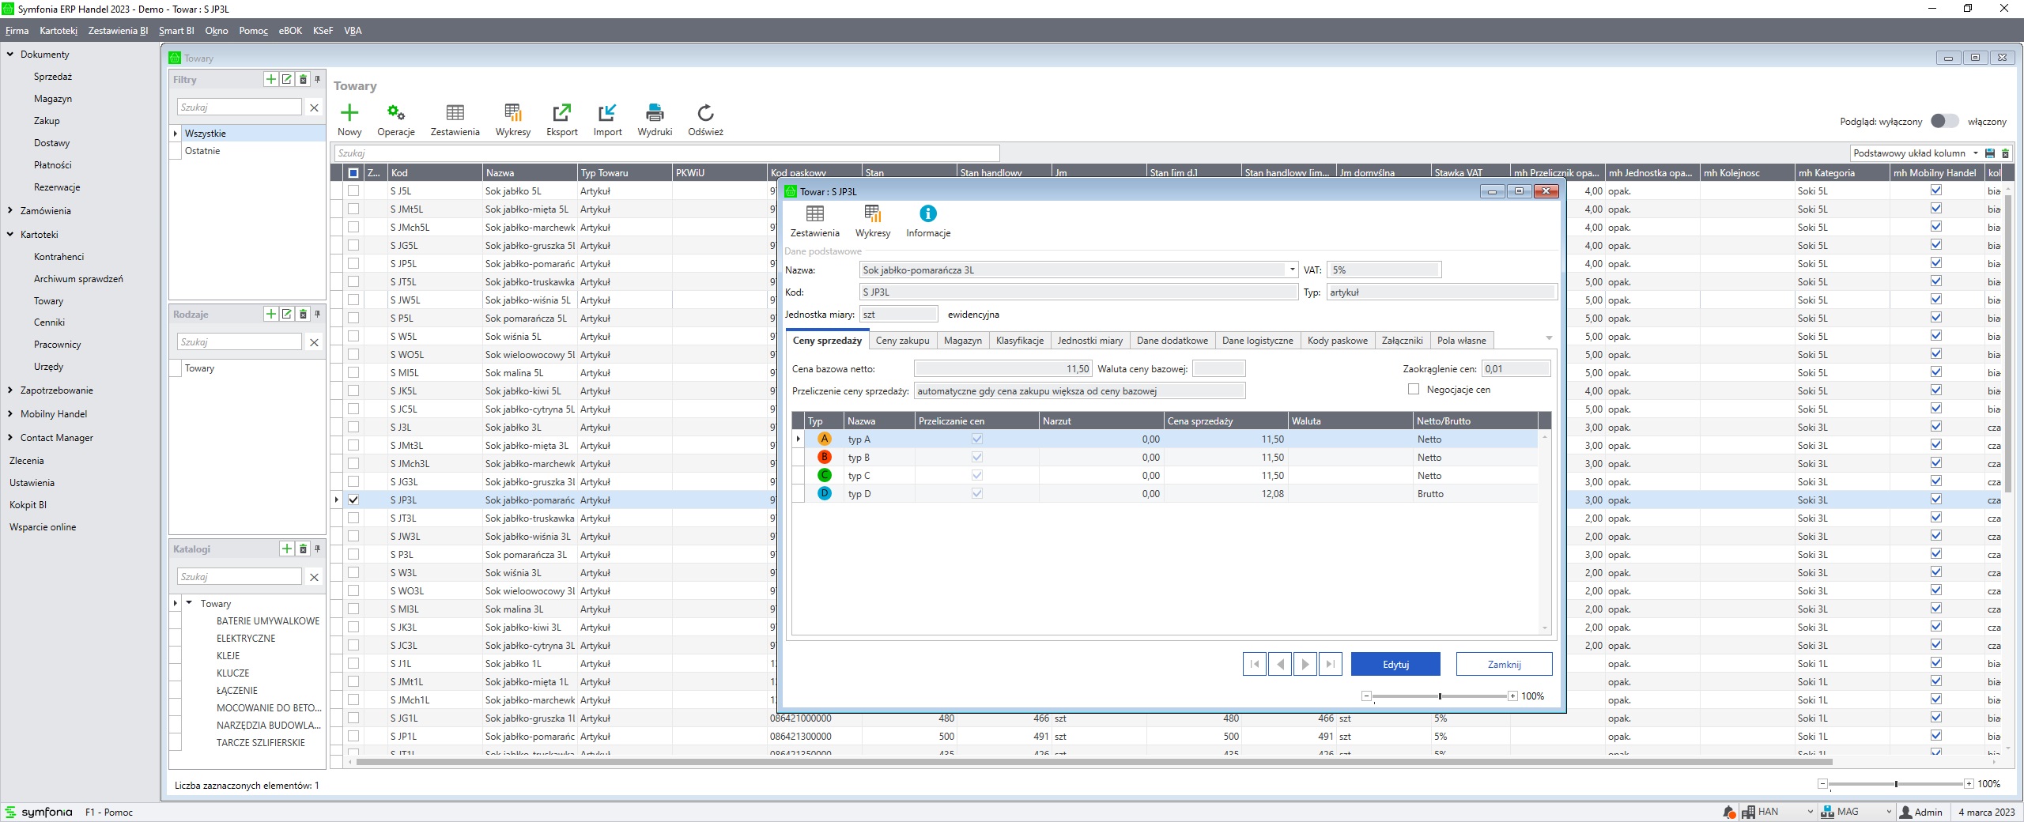2024x822 pixels.
Task: Click the Zamknij button
Action: point(1503,664)
